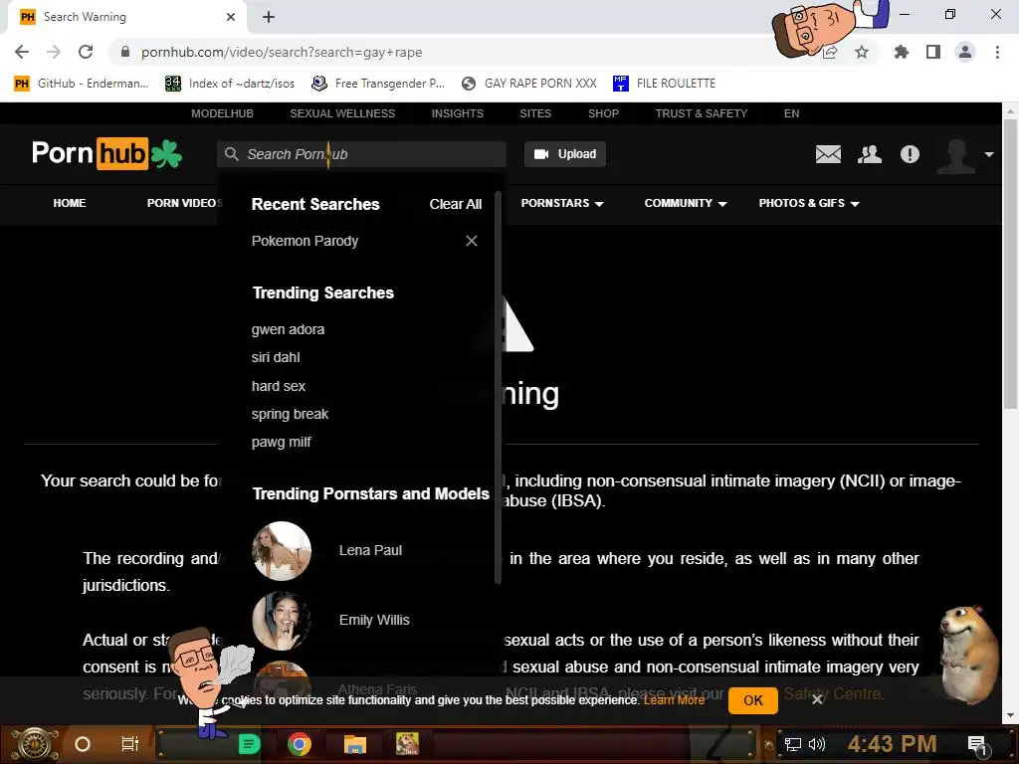
Task: Expand the COMMUNITY nav dropdown
Action: [685, 203]
